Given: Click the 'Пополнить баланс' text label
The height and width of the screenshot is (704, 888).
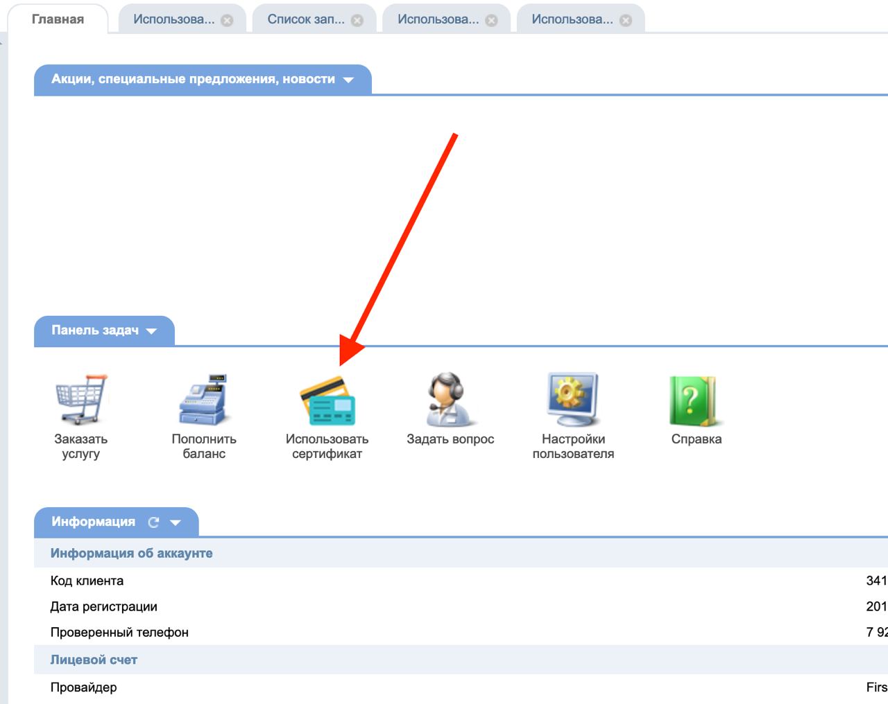Looking at the screenshot, I should tap(204, 446).
